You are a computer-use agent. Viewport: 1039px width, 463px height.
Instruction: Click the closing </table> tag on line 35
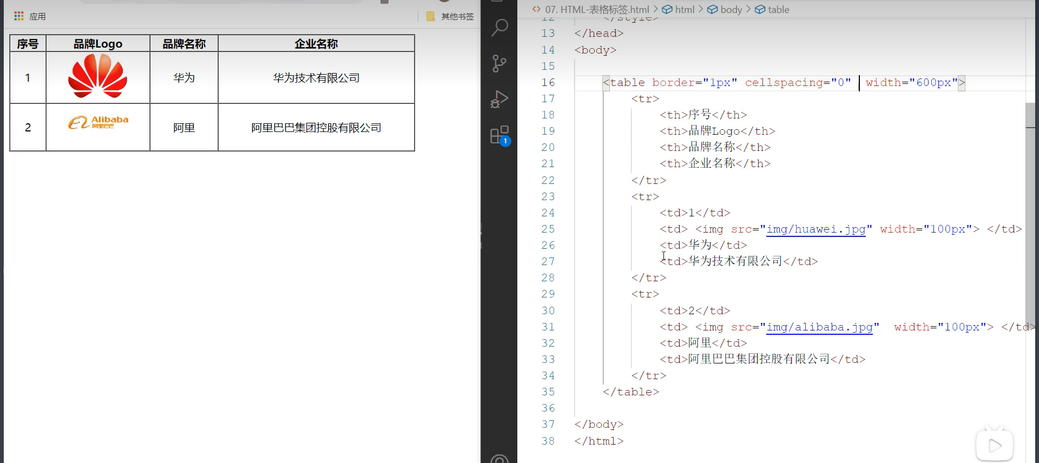click(631, 392)
